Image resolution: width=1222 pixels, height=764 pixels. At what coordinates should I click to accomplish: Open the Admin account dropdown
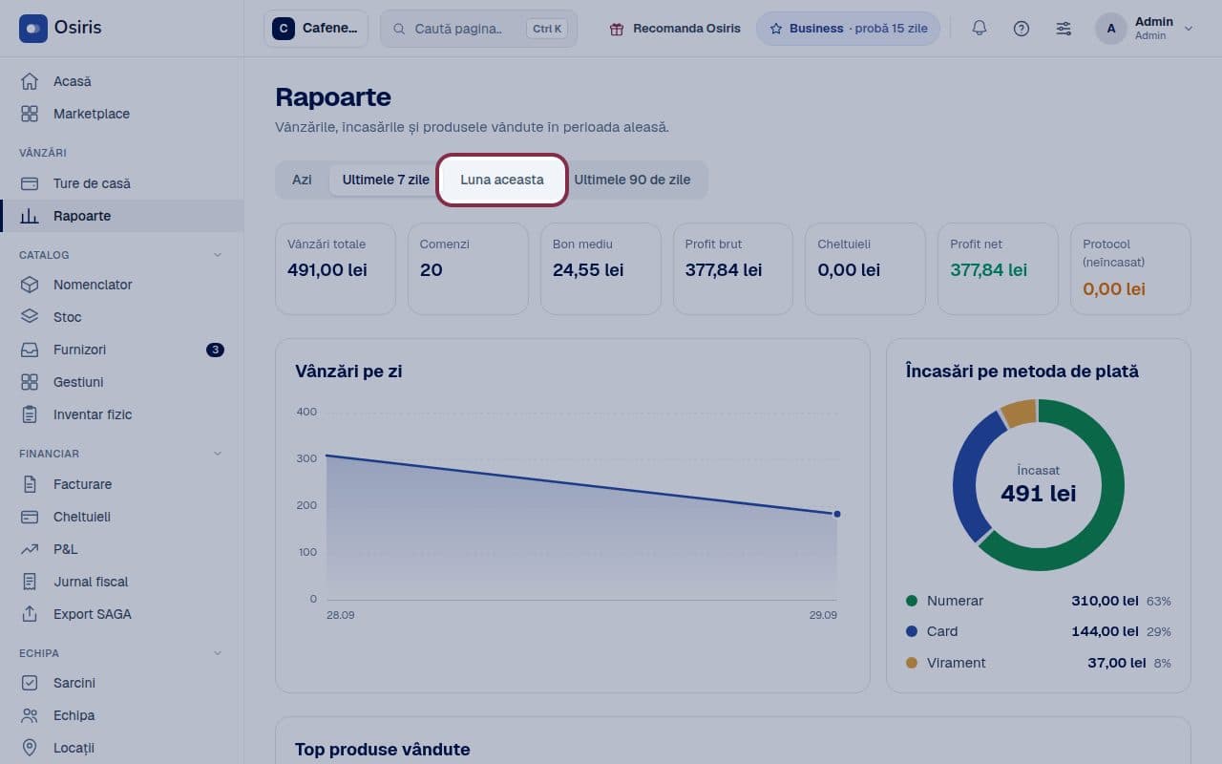pos(1145,29)
